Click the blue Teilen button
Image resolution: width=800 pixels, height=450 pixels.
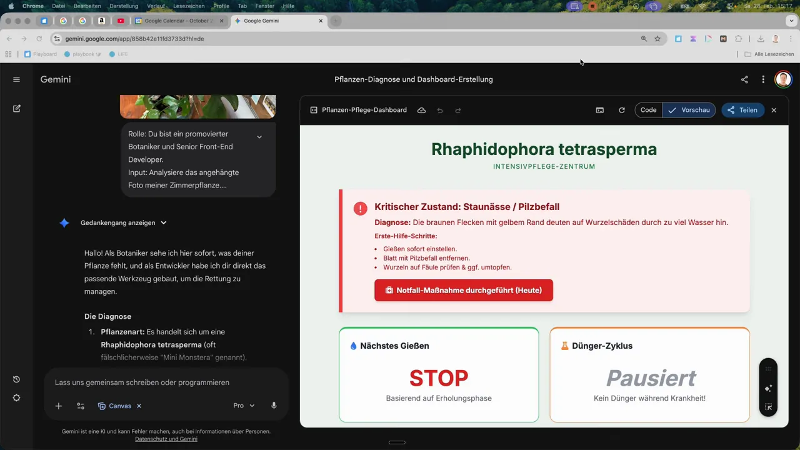pos(742,110)
